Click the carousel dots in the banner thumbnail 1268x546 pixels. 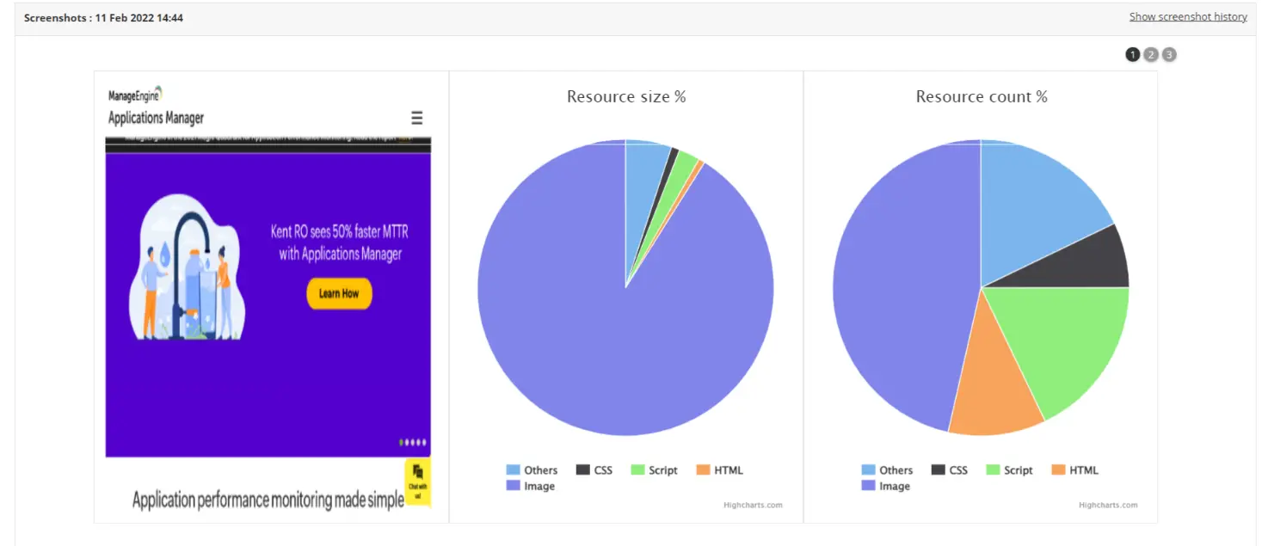[x=413, y=443]
